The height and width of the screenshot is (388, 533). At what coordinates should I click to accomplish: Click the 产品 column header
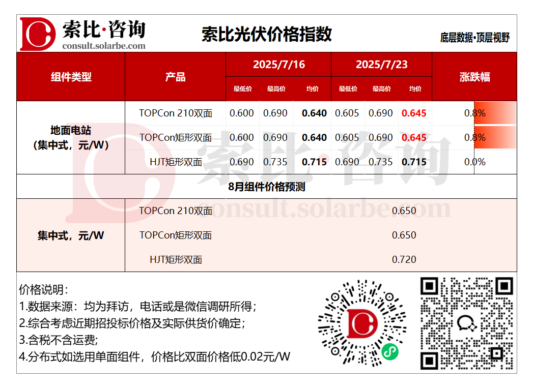176,77
